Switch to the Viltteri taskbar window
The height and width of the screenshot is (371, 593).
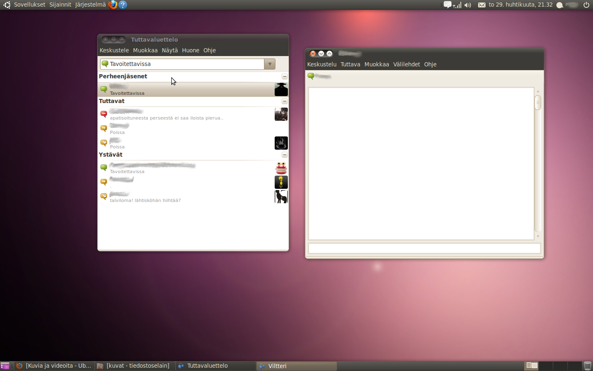click(x=296, y=366)
